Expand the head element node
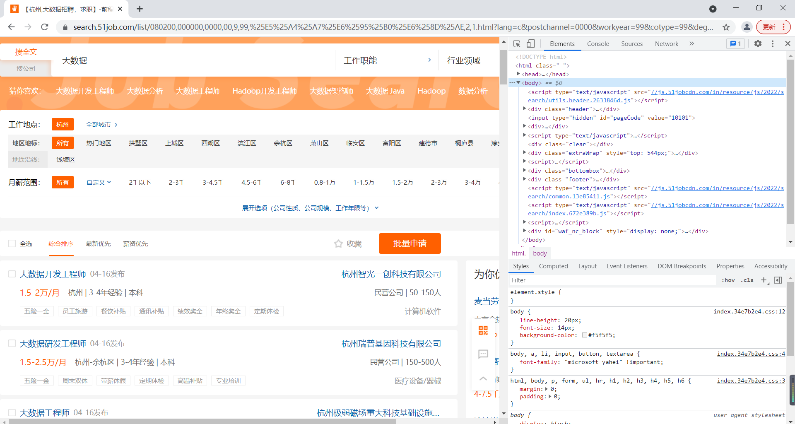 point(518,74)
